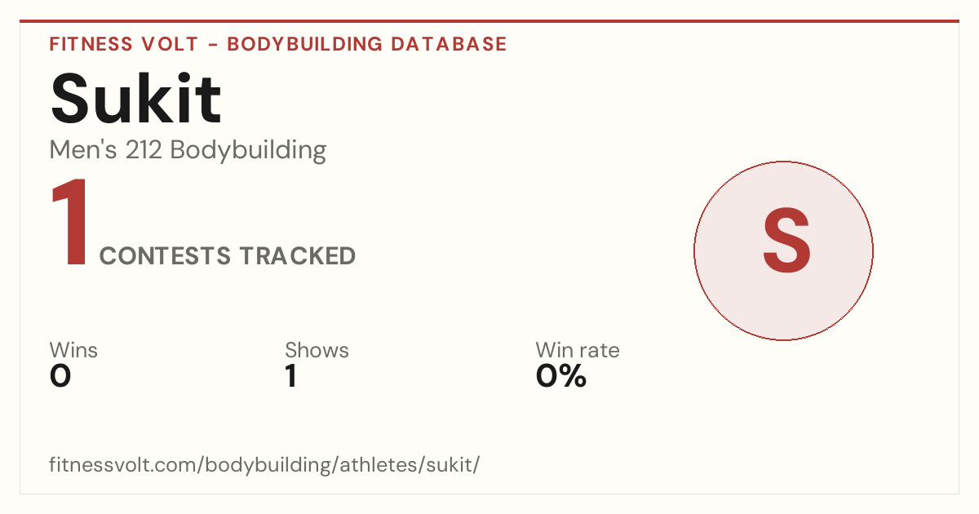Screen dimensions: 979x514
Task: Click the Wins stat label
Action: [73, 350]
